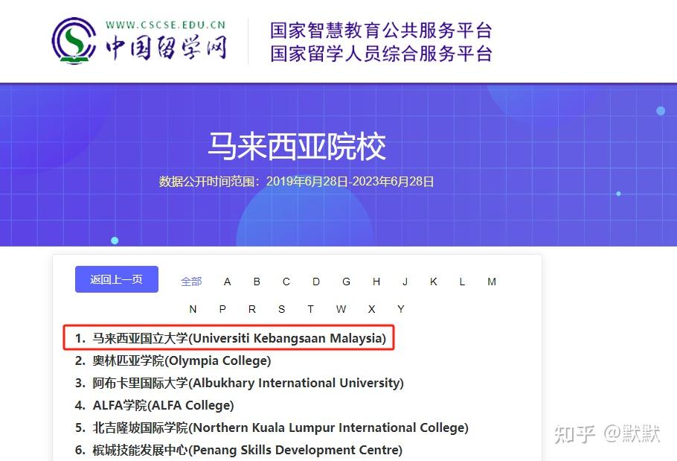Filter schools by letter B
The height and width of the screenshot is (461, 677).
tap(257, 282)
